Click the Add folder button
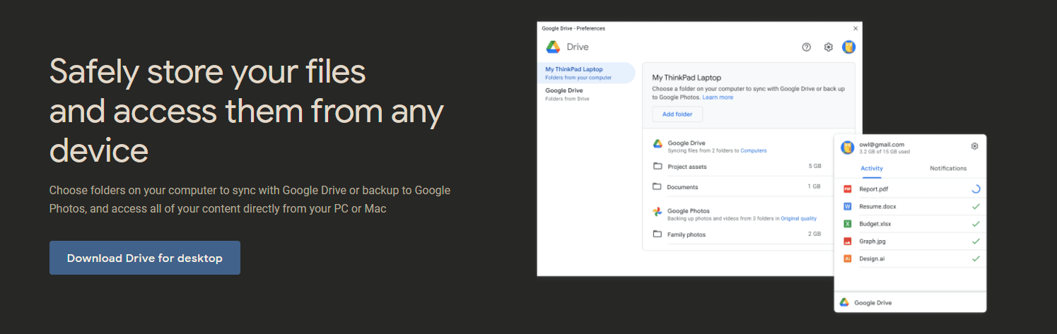1057x334 pixels. [x=677, y=114]
